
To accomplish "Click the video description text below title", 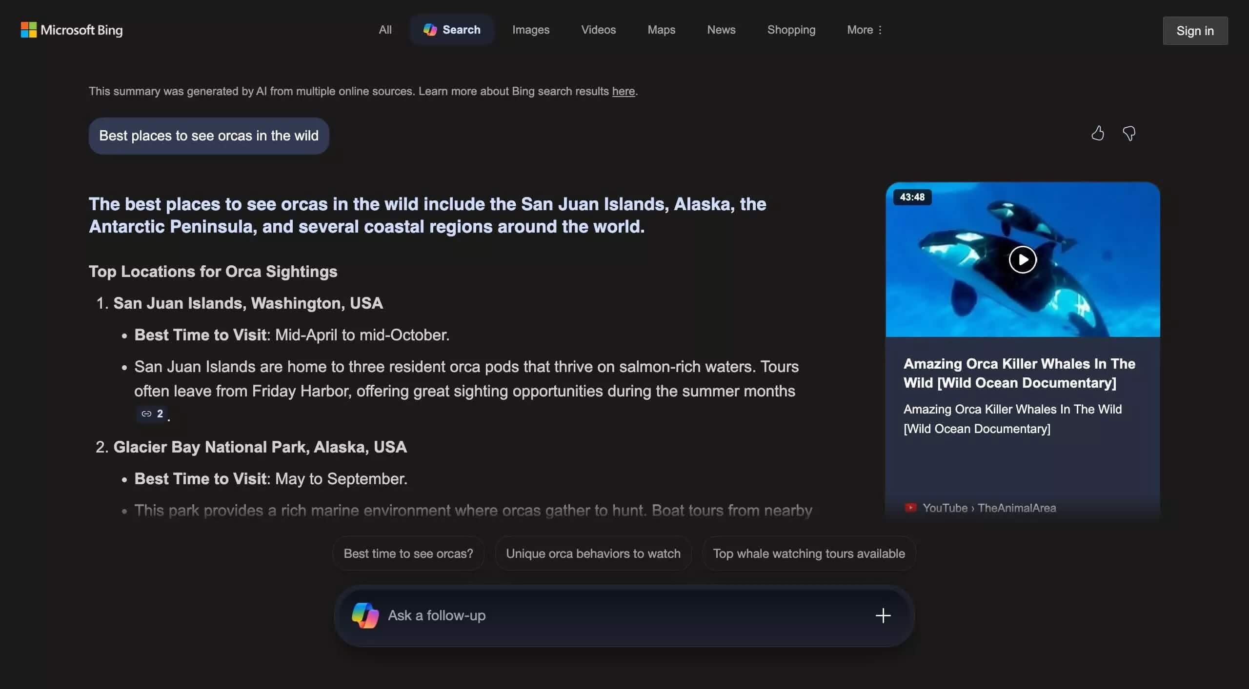I will pyautogui.click(x=1012, y=419).
